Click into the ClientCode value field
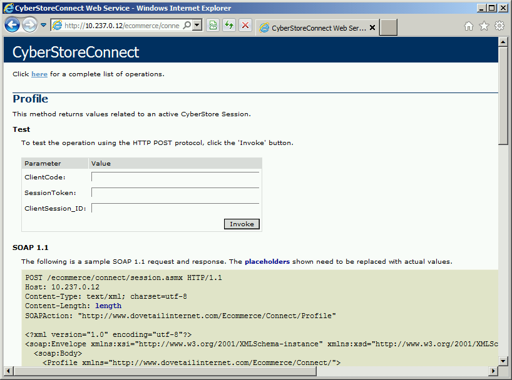The height and width of the screenshot is (380, 512). coord(175,177)
